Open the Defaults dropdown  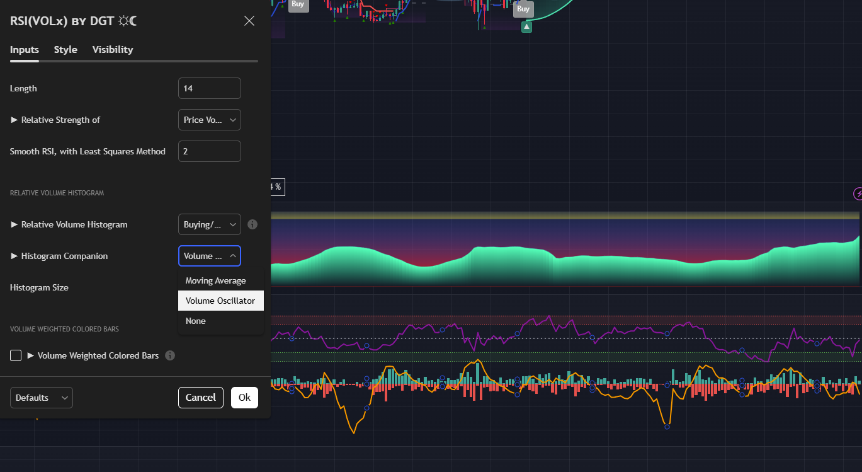coord(41,398)
